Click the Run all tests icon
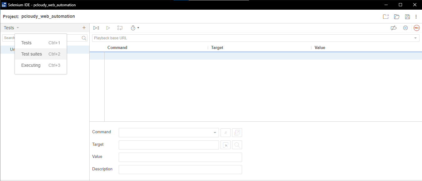422x181 pixels. [x=96, y=28]
